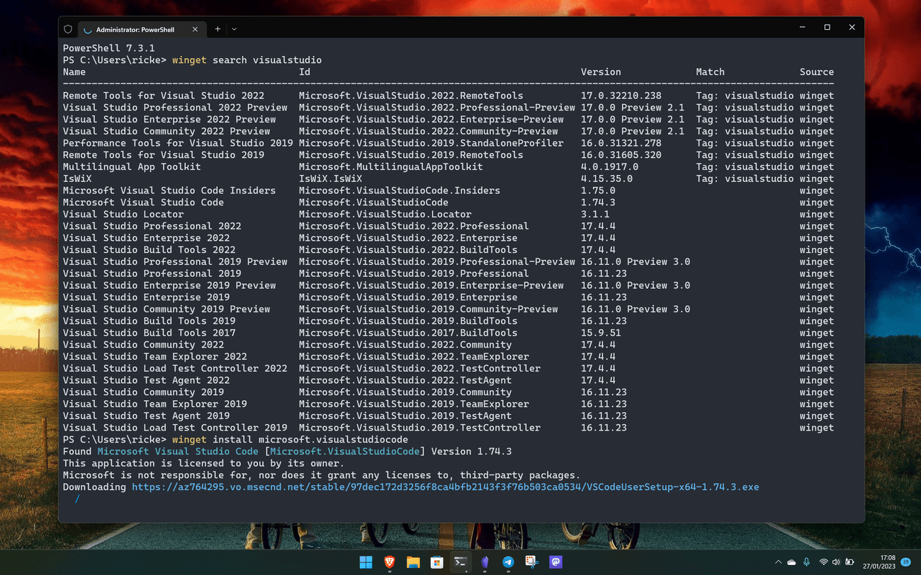Click cyan 'Microsoft Visual Studio Code' in Found line
Screen dimensions: 921x575
coord(178,452)
